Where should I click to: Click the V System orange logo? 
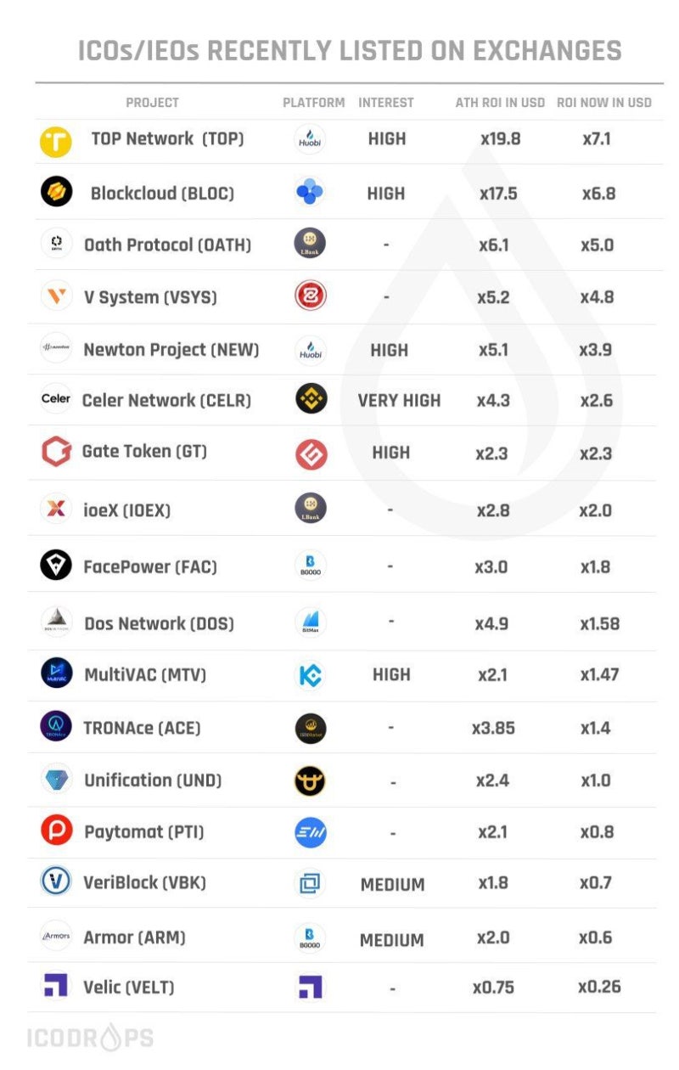[x=56, y=296]
